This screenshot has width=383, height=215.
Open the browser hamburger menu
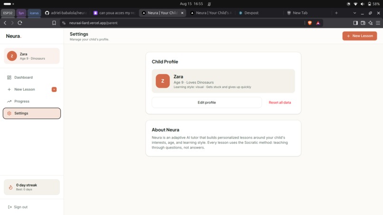point(378,23)
